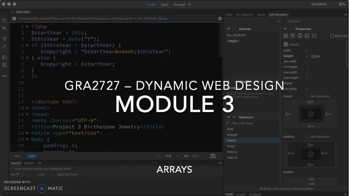Toggle INS overwrite mode in status bar
This screenshot has height=196, width=349.
[x=186, y=156]
